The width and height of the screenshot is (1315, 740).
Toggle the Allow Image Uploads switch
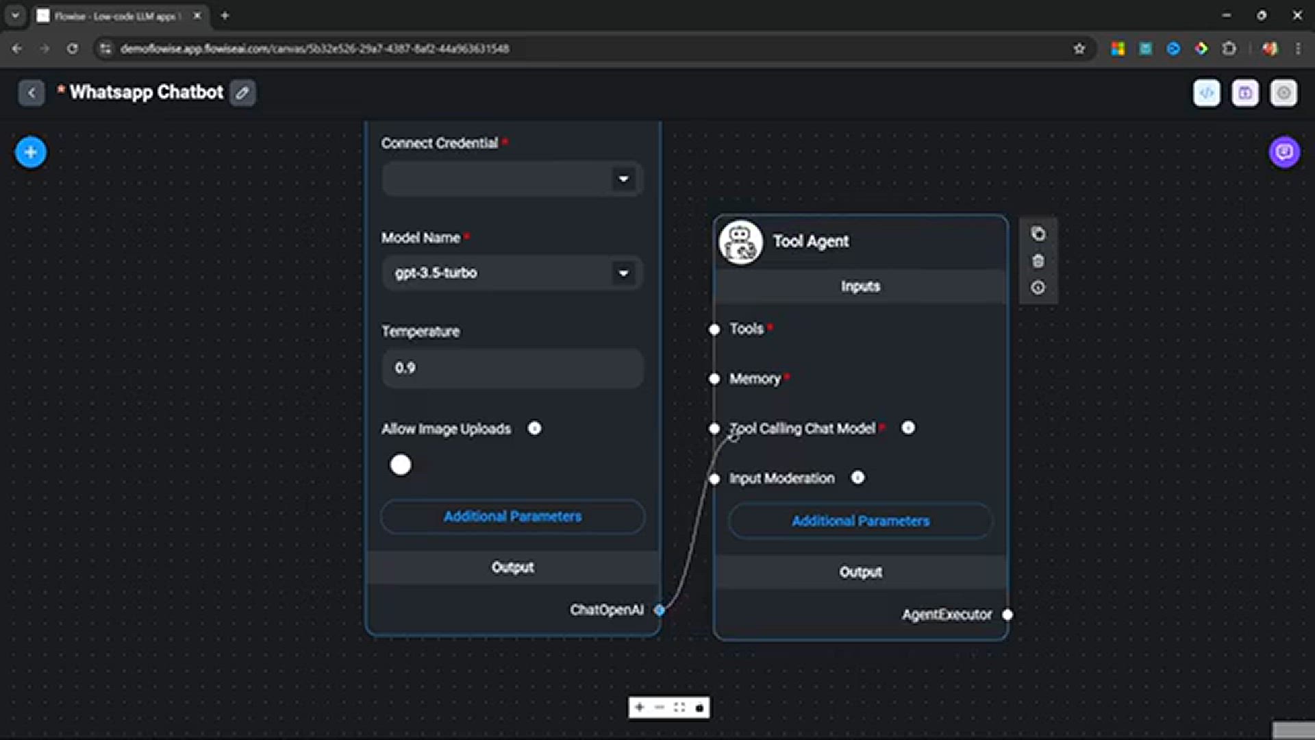pyautogui.click(x=401, y=465)
